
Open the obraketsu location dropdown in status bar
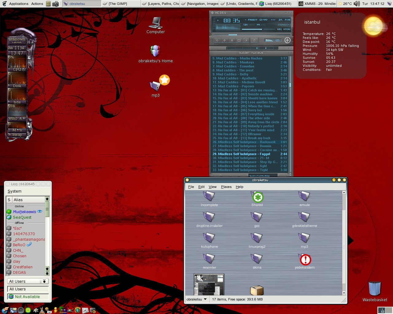pos(196,299)
